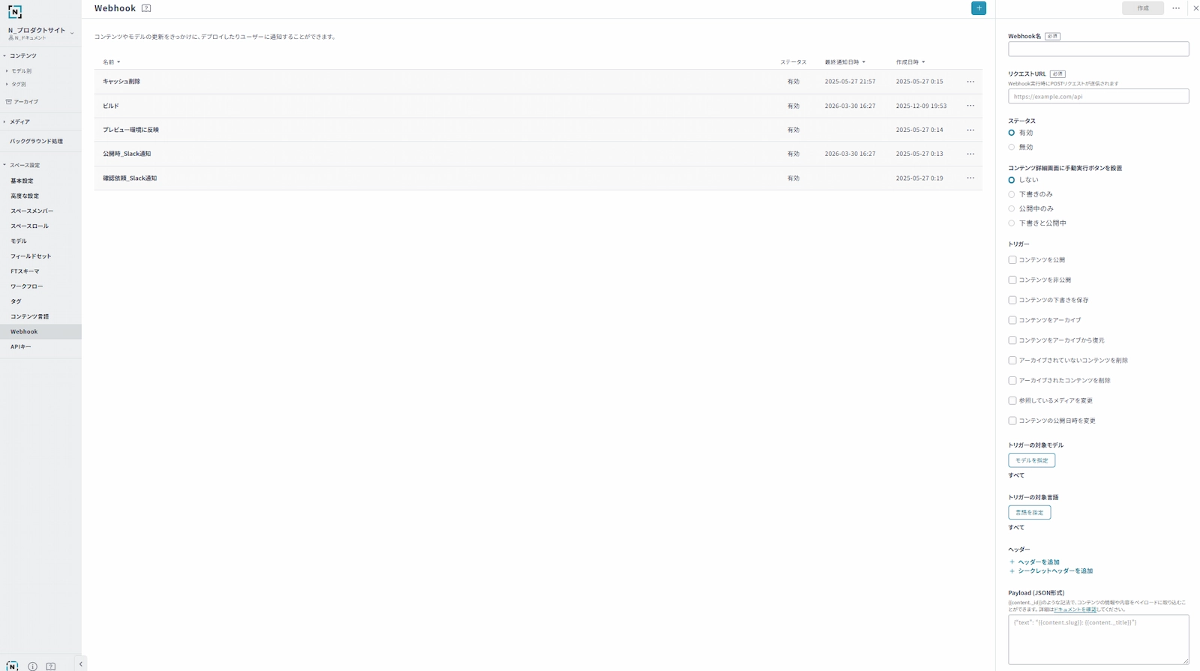
Task: Click the モデルを指定 button
Action: [1031, 460]
